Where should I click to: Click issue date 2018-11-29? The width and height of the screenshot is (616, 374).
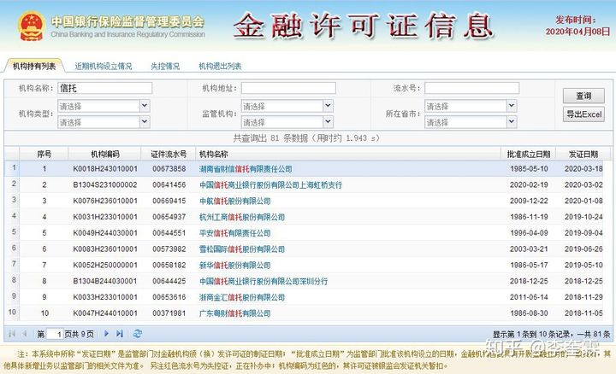pos(583,297)
